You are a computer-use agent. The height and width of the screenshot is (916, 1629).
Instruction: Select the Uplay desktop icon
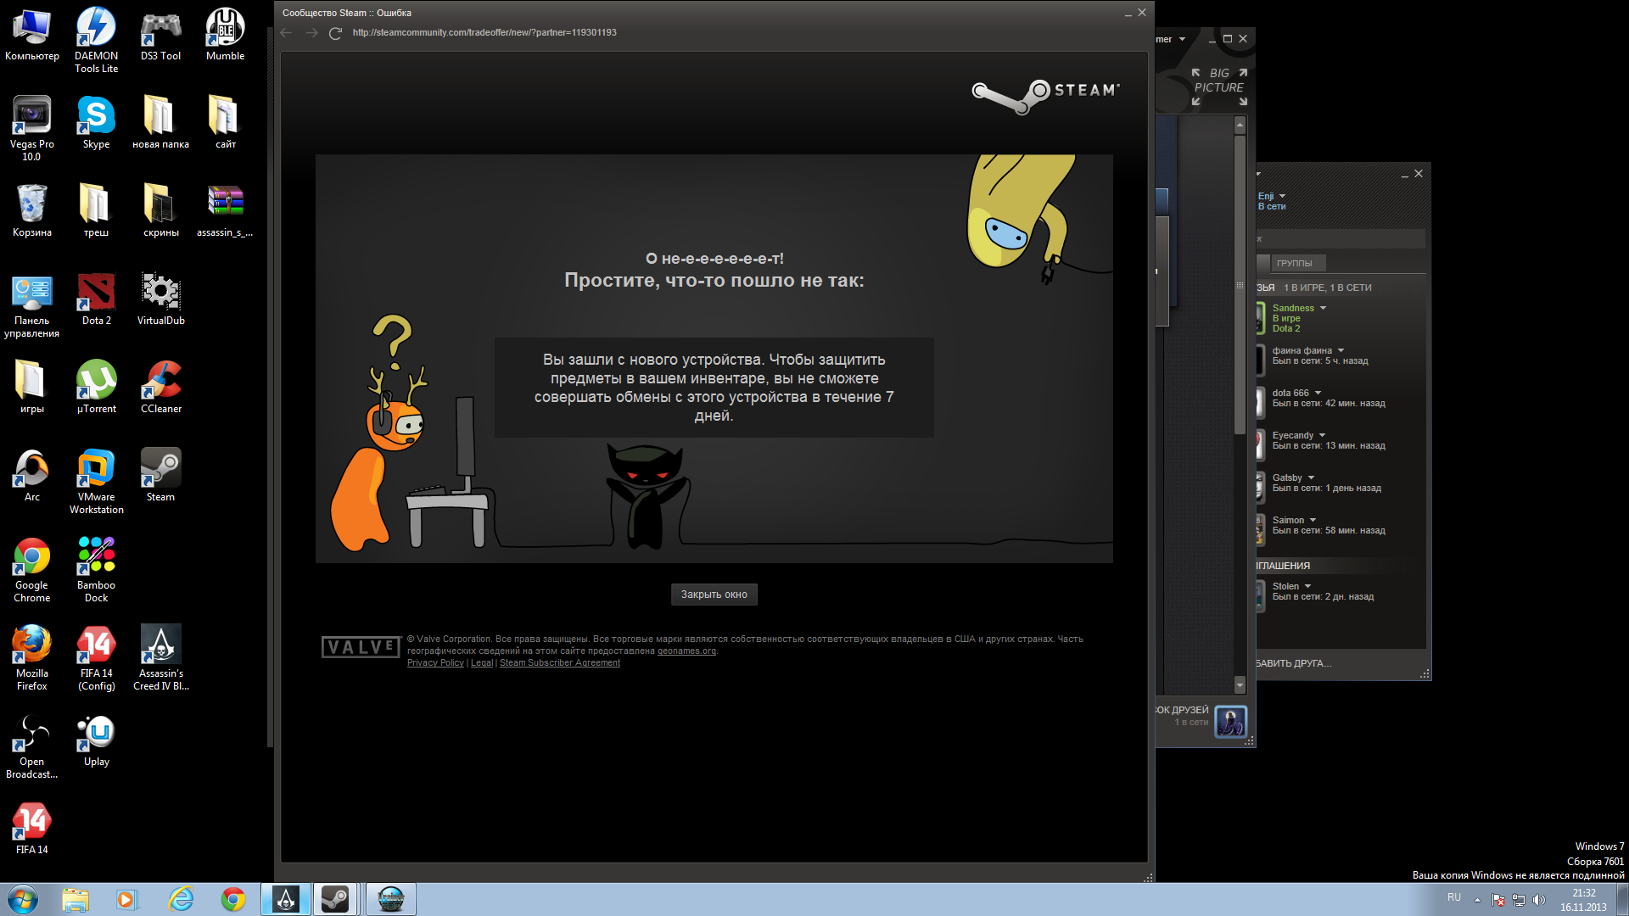[96, 740]
